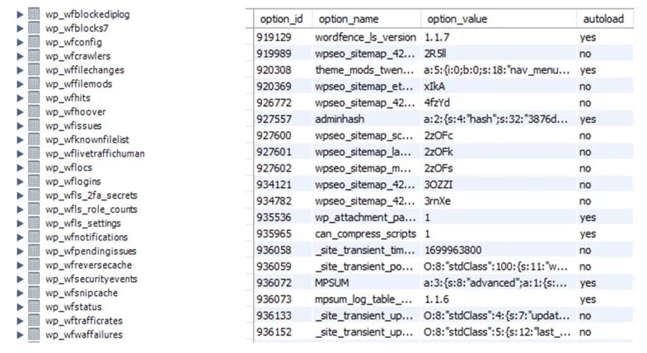Click the table icon for wp_wfpendingissues

coord(34,251)
